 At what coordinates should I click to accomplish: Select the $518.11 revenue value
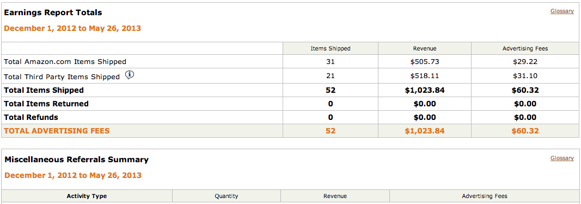click(425, 76)
